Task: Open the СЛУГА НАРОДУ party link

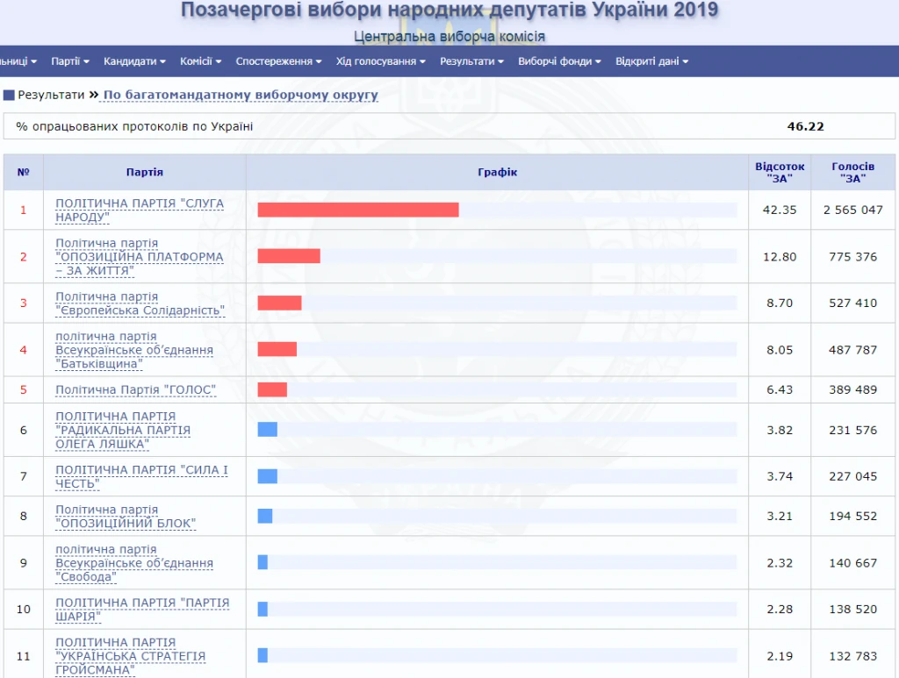Action: (x=140, y=210)
